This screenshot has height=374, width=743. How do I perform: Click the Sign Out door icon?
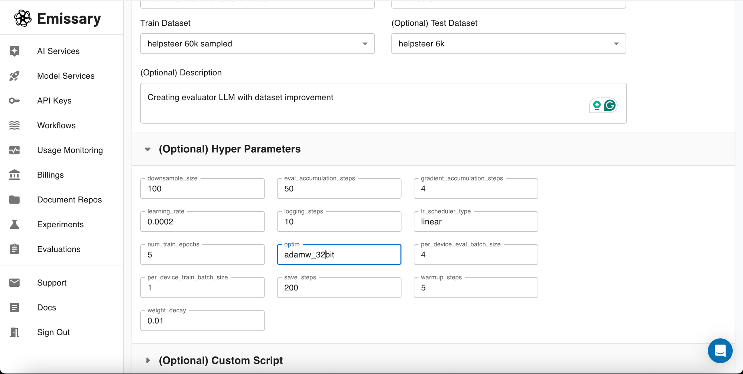(14, 332)
